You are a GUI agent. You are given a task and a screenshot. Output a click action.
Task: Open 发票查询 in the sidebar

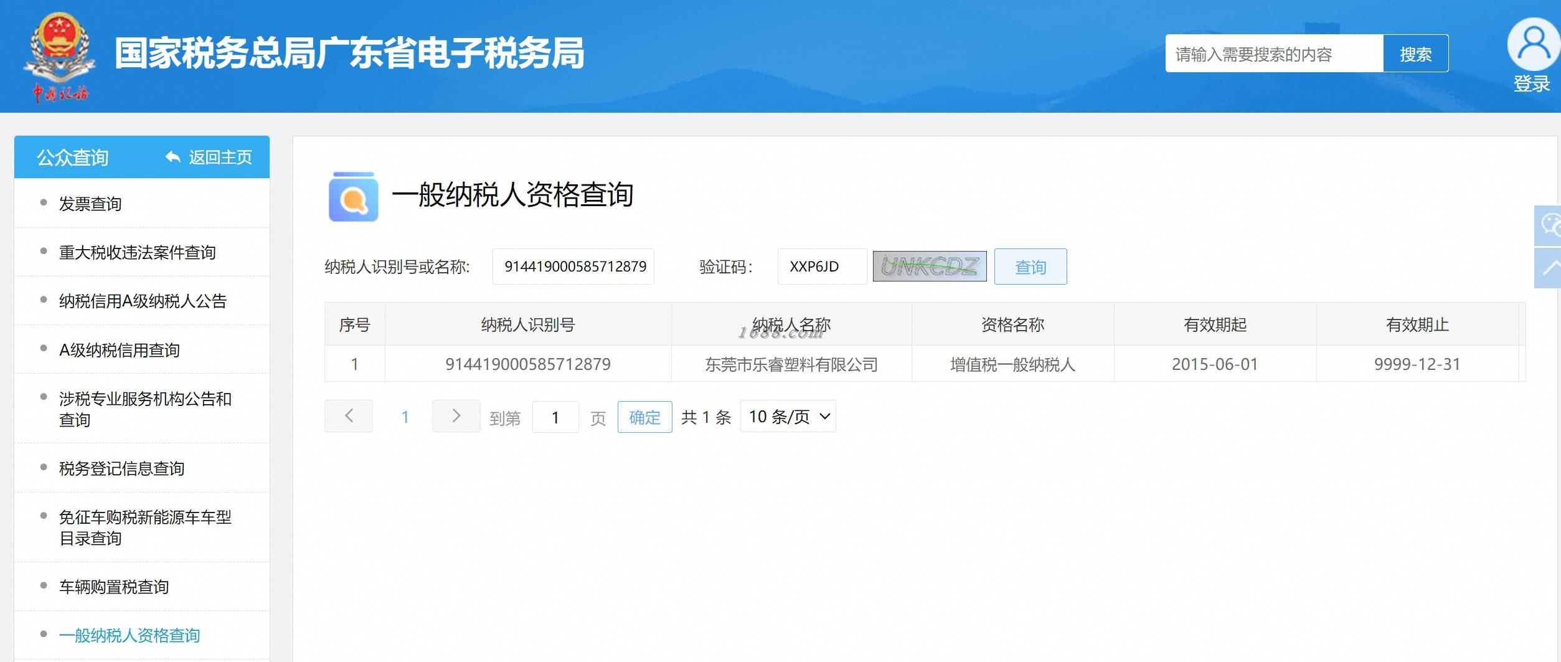142,204
